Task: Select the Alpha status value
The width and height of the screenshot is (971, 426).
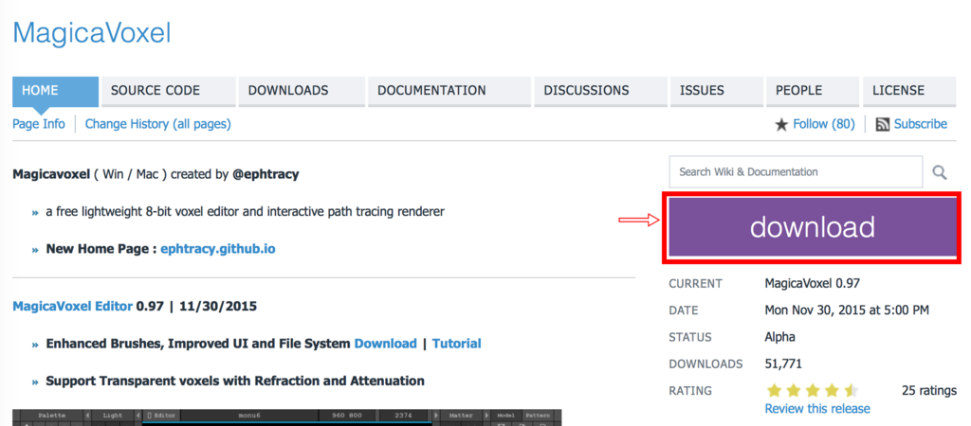Action: [780, 338]
